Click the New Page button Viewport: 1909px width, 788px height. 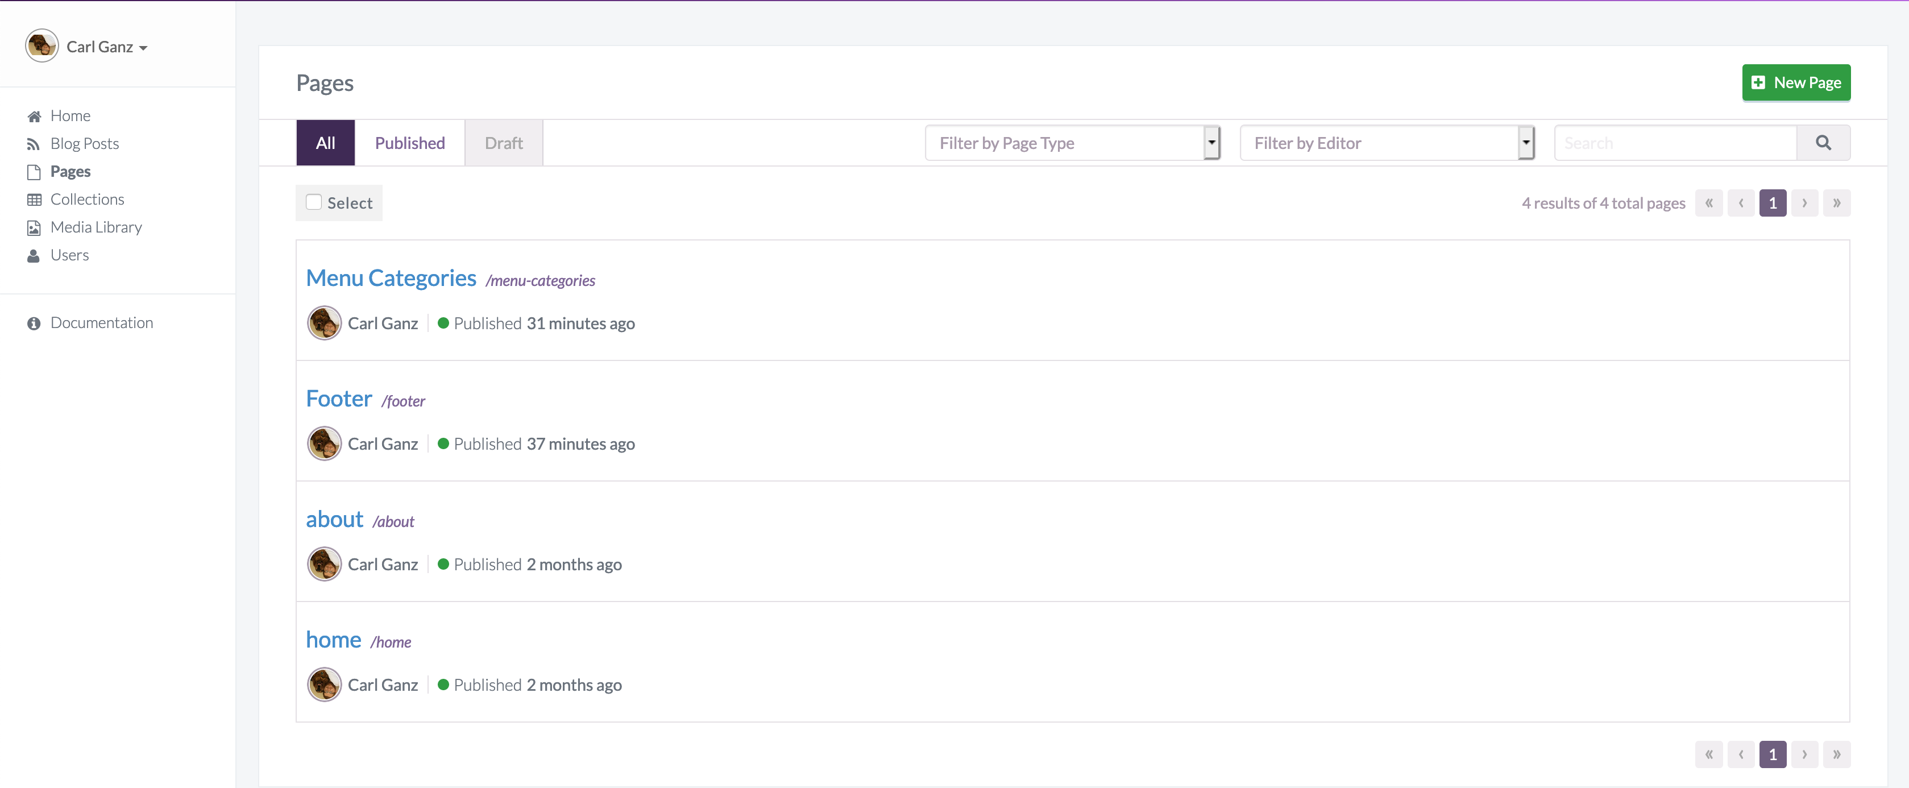click(1796, 82)
